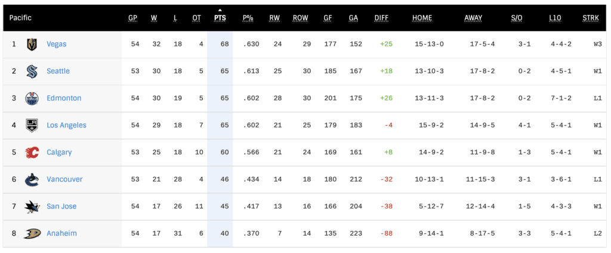
Task: Click the HOME record column header
Action: click(x=422, y=18)
